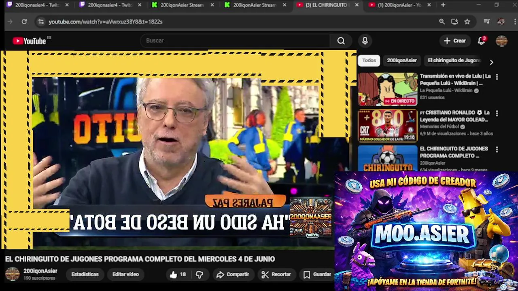This screenshot has width=518, height=291.
Task: Click the Compartir share button
Action: [232, 274]
